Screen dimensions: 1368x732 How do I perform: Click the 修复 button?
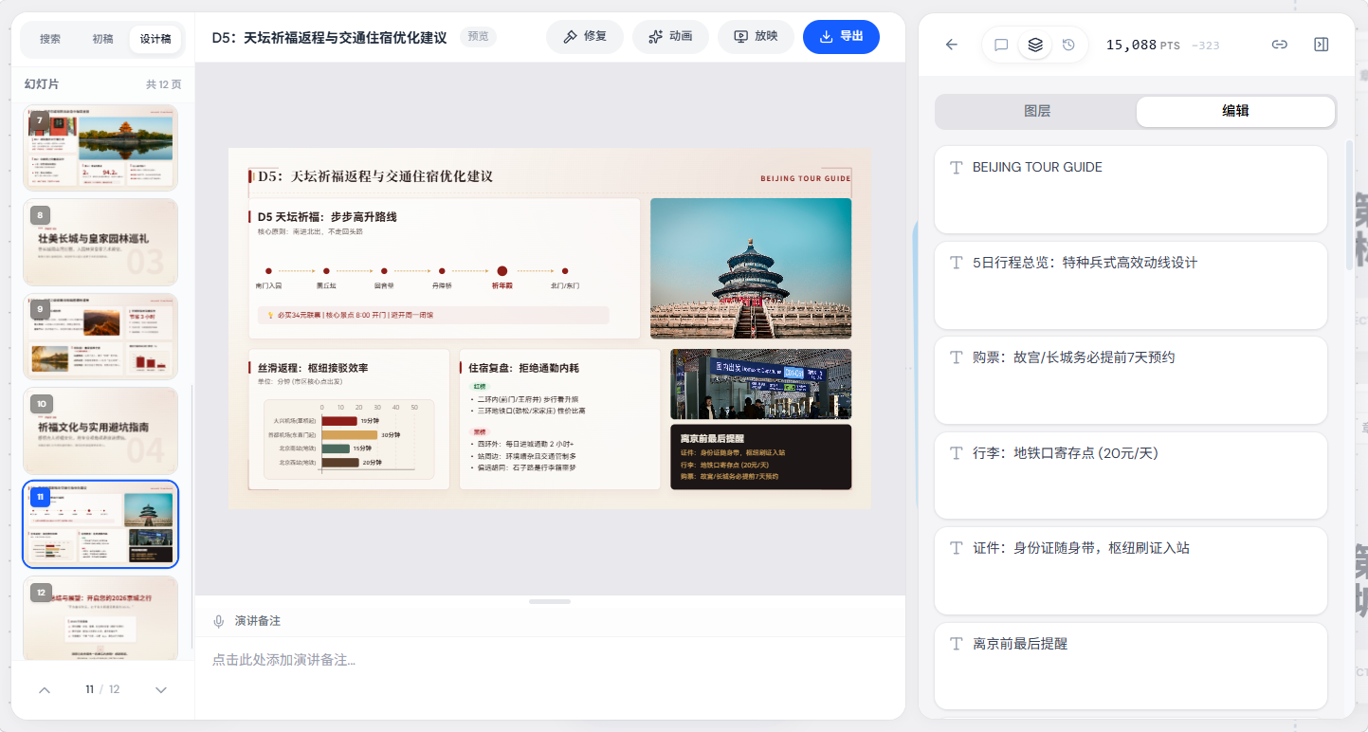coord(585,37)
